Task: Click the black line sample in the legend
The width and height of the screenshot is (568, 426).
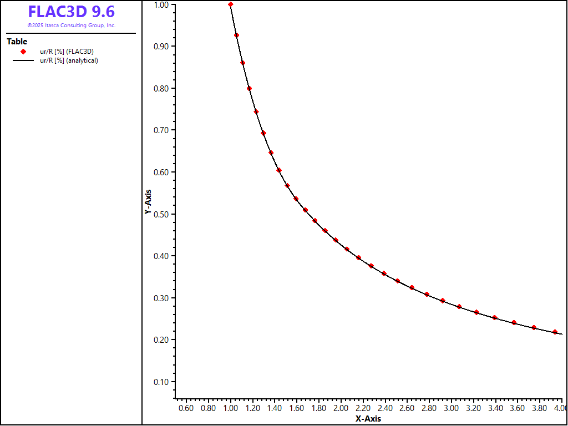Action: [x=23, y=60]
